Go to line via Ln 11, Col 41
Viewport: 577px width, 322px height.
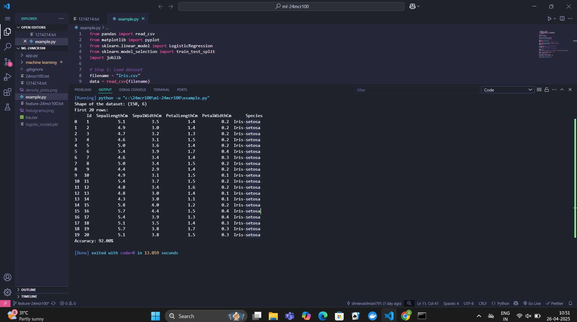[x=428, y=303]
